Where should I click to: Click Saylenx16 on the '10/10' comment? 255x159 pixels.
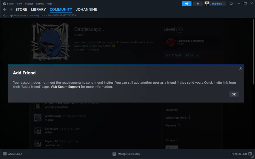[51, 128]
